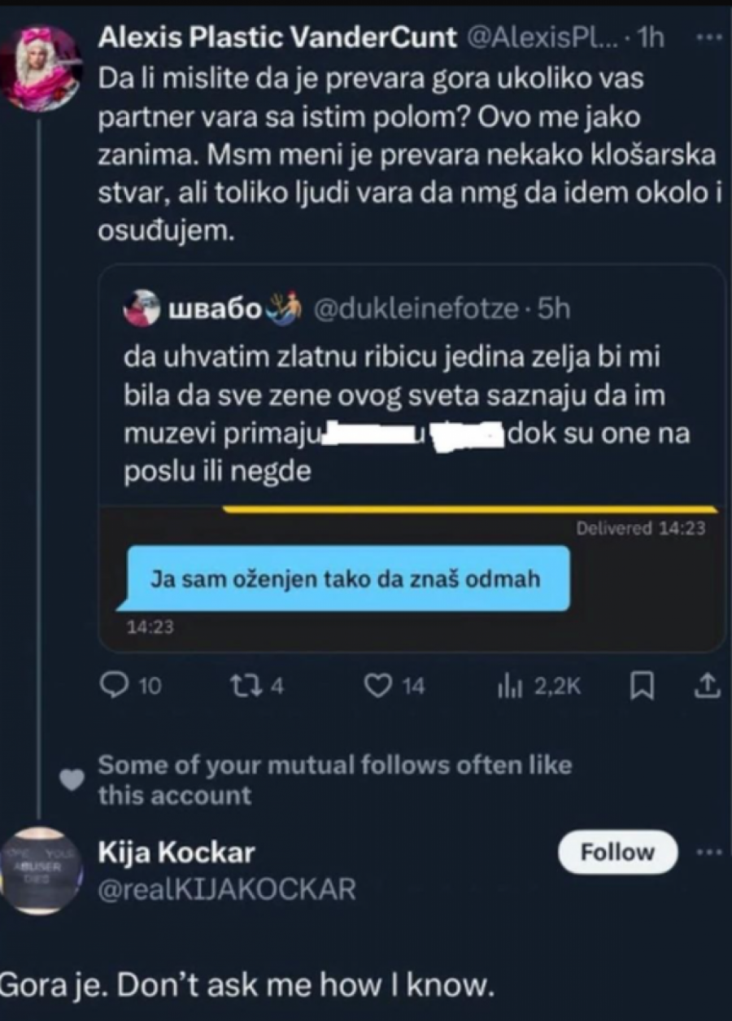Click the mutual follows heart icon
Viewport: 732px width, 1021px height.
pyautogui.click(x=72, y=779)
